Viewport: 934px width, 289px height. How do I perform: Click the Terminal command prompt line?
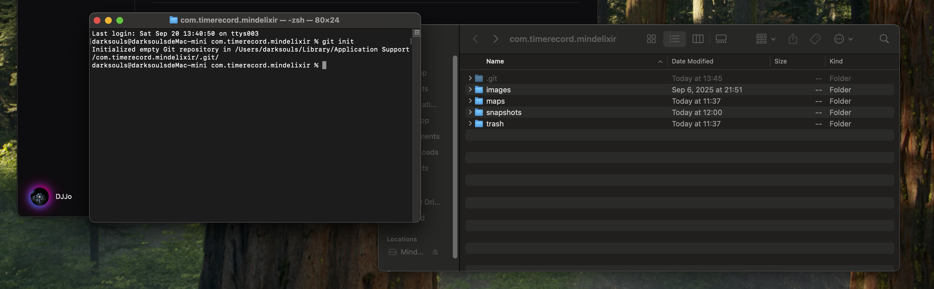pos(209,65)
